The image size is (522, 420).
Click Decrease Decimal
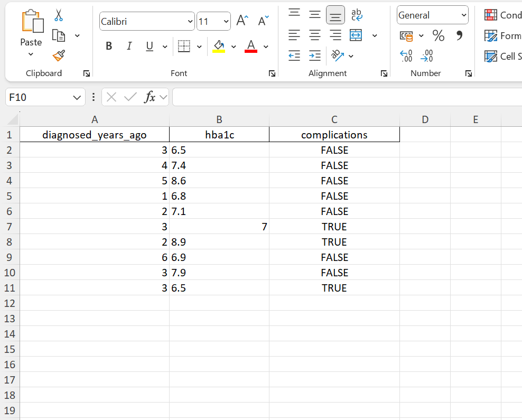click(426, 55)
